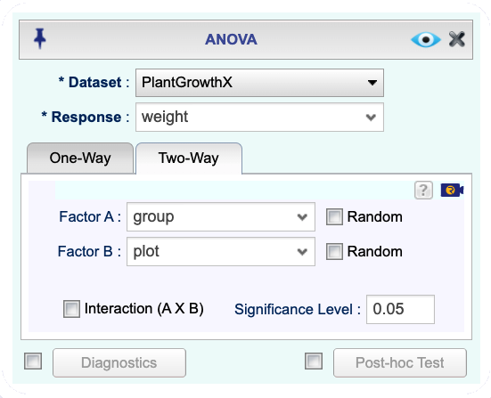Click the video camera tutorial icon
The width and height of the screenshot is (491, 398).
pyautogui.click(x=452, y=190)
